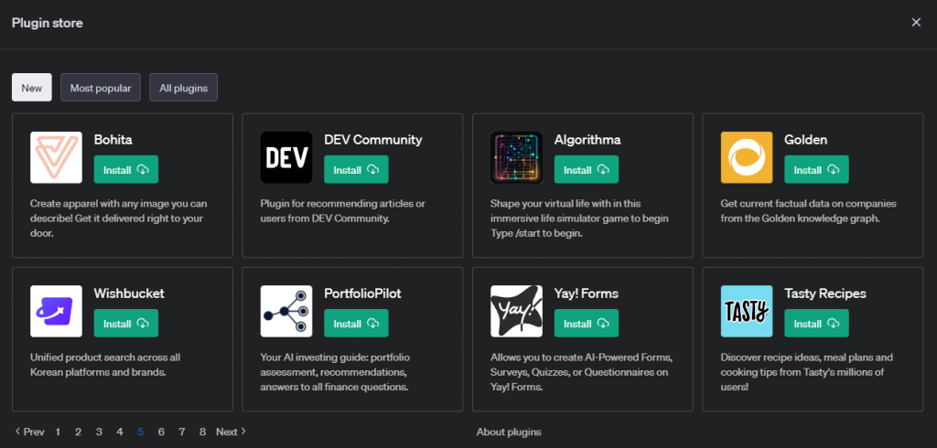
Task: Click the Yay! Forms logo icon
Action: (x=516, y=311)
